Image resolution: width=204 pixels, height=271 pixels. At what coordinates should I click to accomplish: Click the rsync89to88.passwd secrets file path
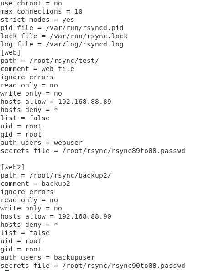point(124,151)
